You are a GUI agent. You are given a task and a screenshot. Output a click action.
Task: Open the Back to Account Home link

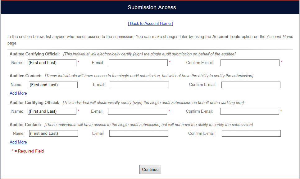150,23
